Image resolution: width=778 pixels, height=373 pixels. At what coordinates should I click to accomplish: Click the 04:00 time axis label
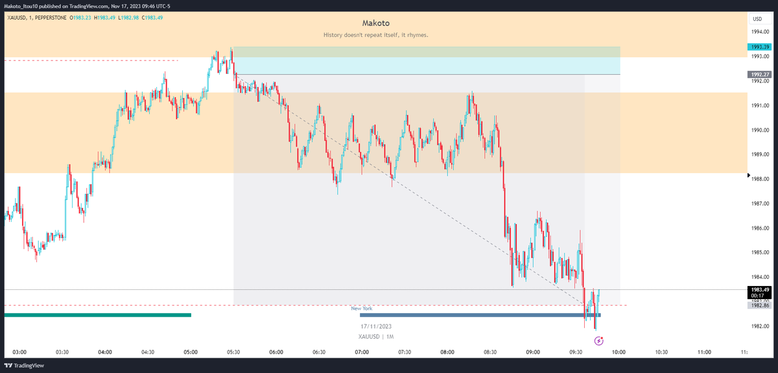pyautogui.click(x=105, y=352)
